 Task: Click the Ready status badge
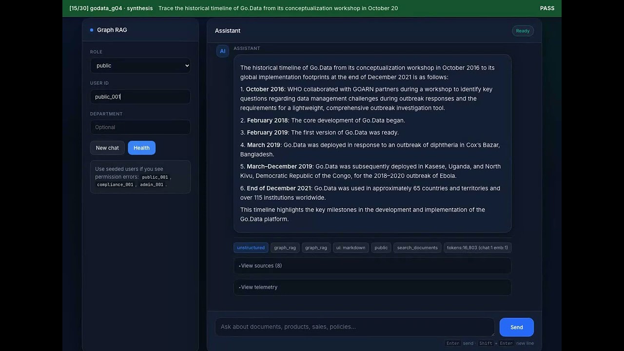coord(523,31)
